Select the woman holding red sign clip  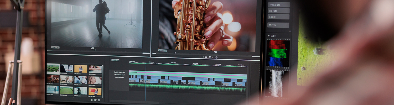95,91
